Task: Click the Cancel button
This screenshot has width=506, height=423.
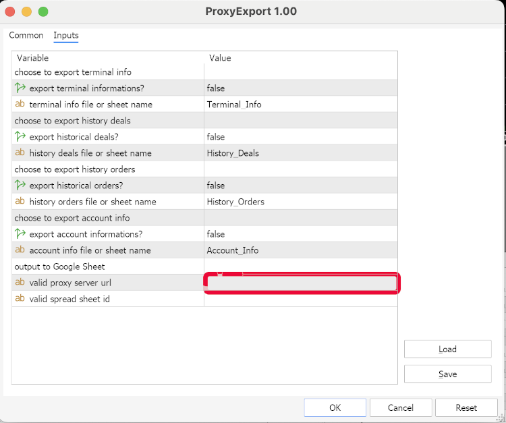Action: point(401,407)
